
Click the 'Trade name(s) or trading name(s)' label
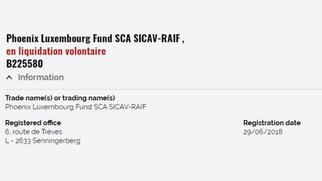point(60,98)
